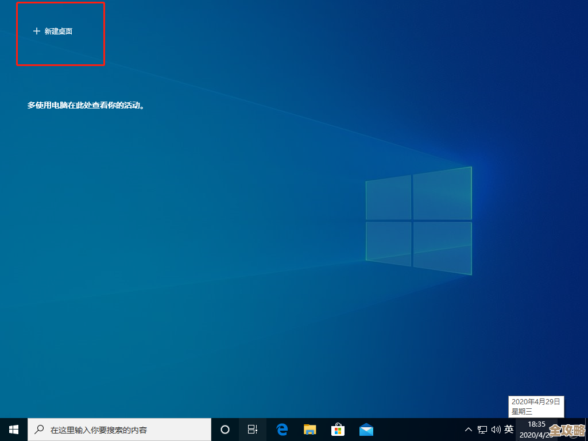Viewport: 588px width, 441px height.
Task: Collapse the hidden icons overflow arrow
Action: pos(469,429)
